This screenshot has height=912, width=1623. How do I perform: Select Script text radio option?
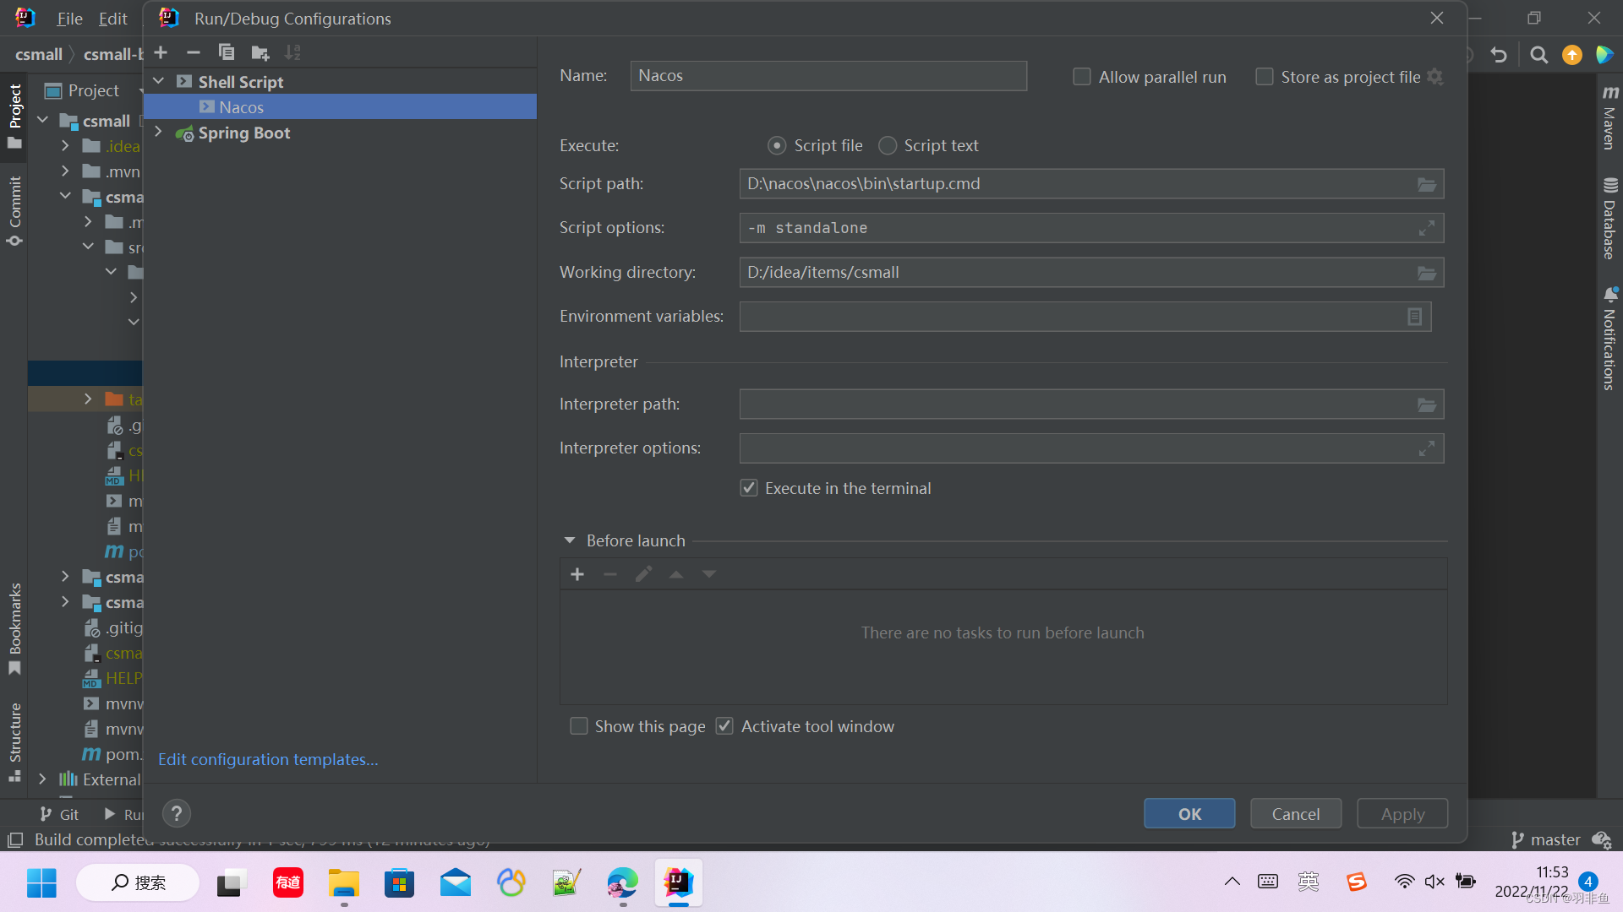tap(888, 145)
